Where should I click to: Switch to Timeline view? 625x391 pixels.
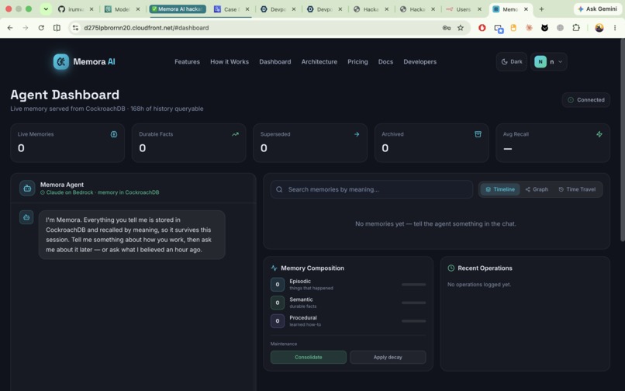click(500, 189)
